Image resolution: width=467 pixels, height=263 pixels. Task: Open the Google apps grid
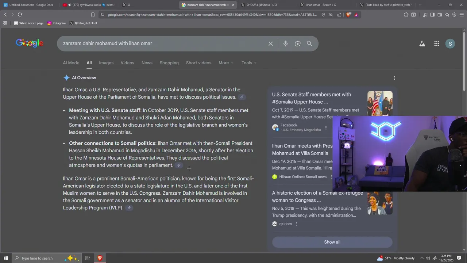[x=437, y=43]
